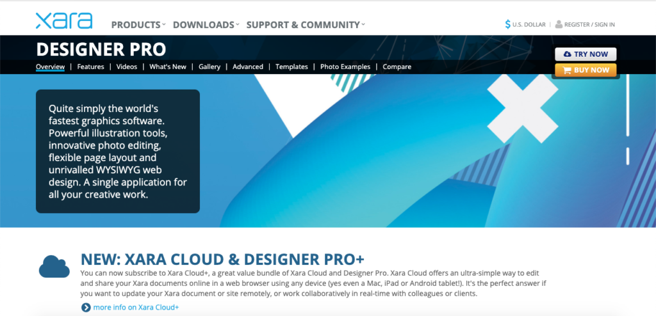Open the Products dropdown menu

138,25
